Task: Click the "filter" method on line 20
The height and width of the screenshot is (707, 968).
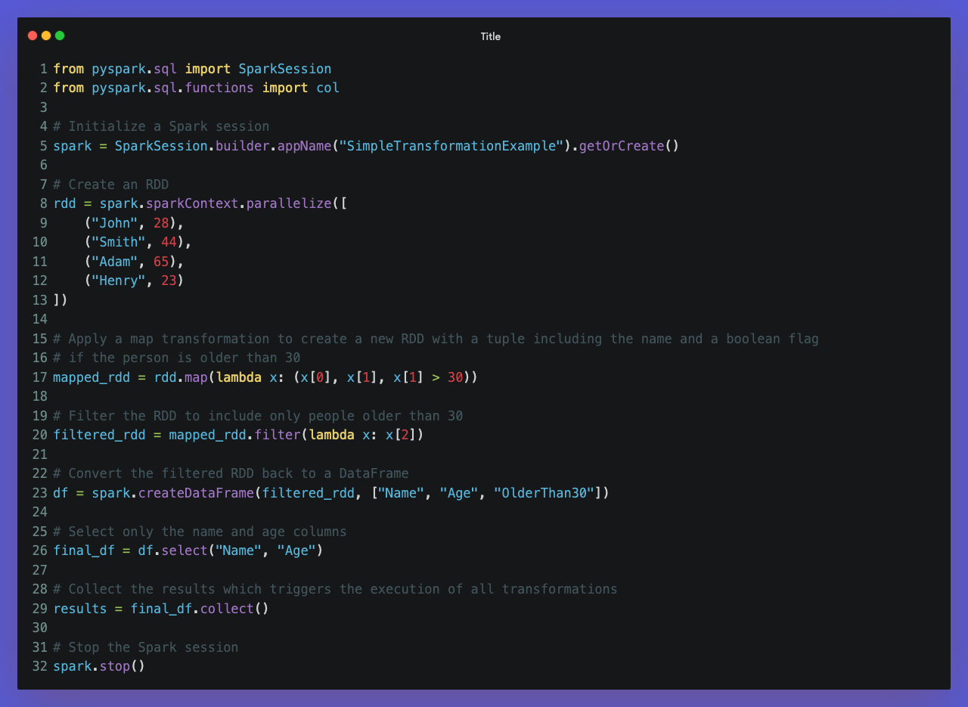Action: click(278, 435)
